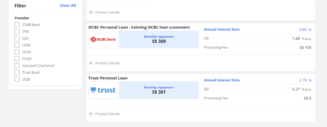Viewport: 327px width, 127px height.
Task: Click the S$ 301 monthly repayment box
Action: pyautogui.click(x=159, y=90)
